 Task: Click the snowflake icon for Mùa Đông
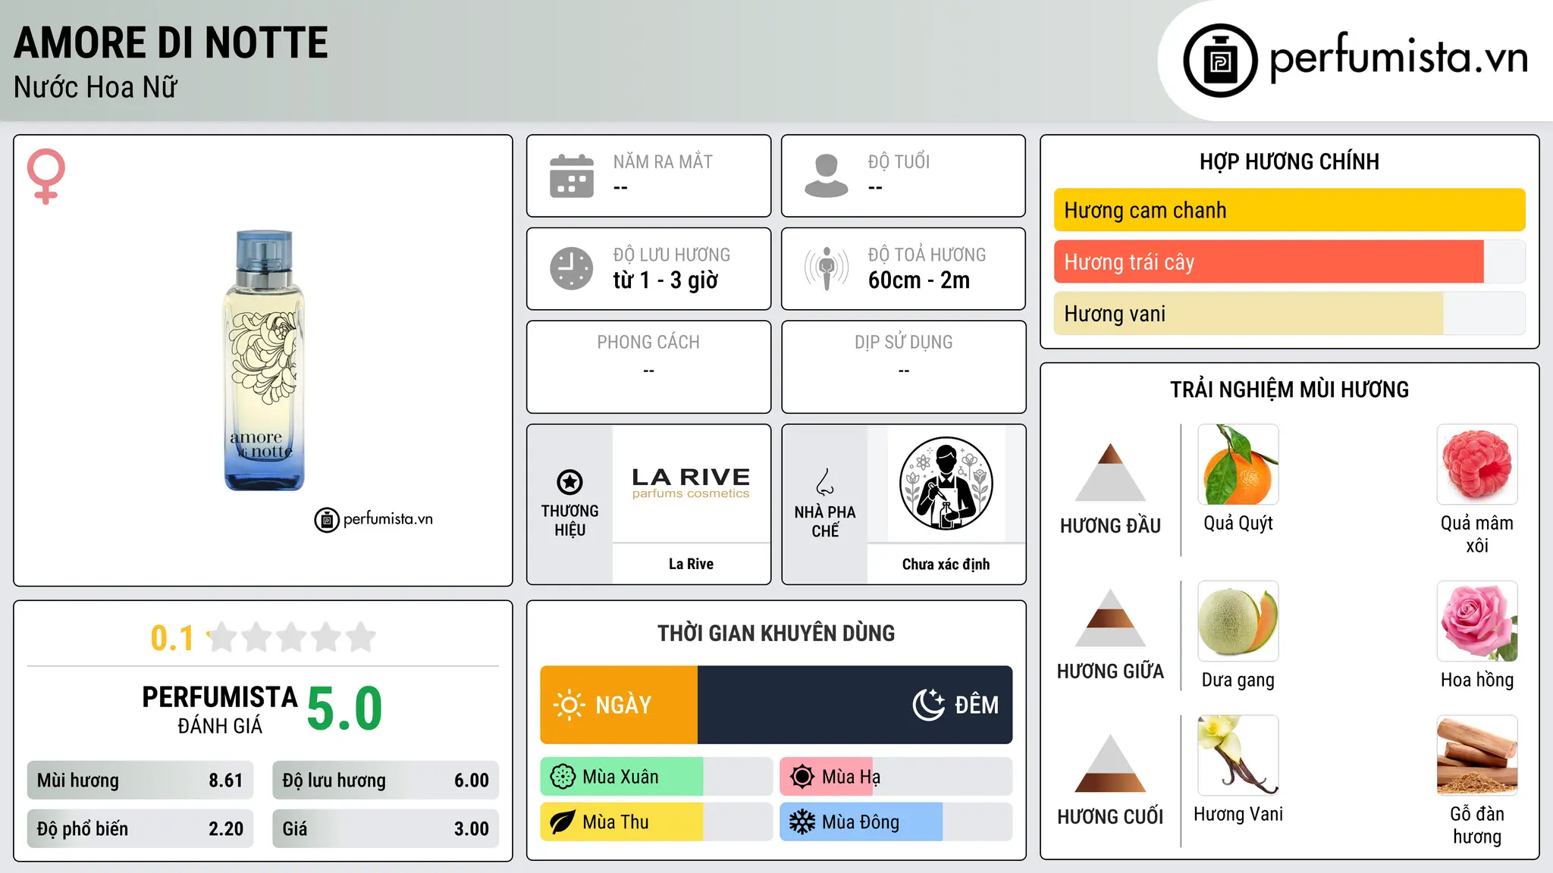(x=802, y=822)
